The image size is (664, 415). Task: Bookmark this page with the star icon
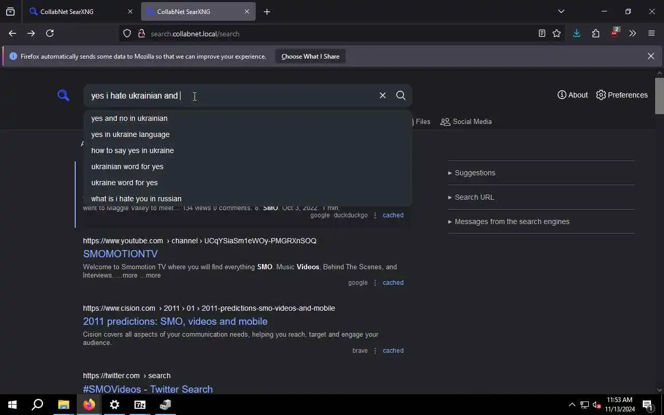pyautogui.click(x=557, y=33)
